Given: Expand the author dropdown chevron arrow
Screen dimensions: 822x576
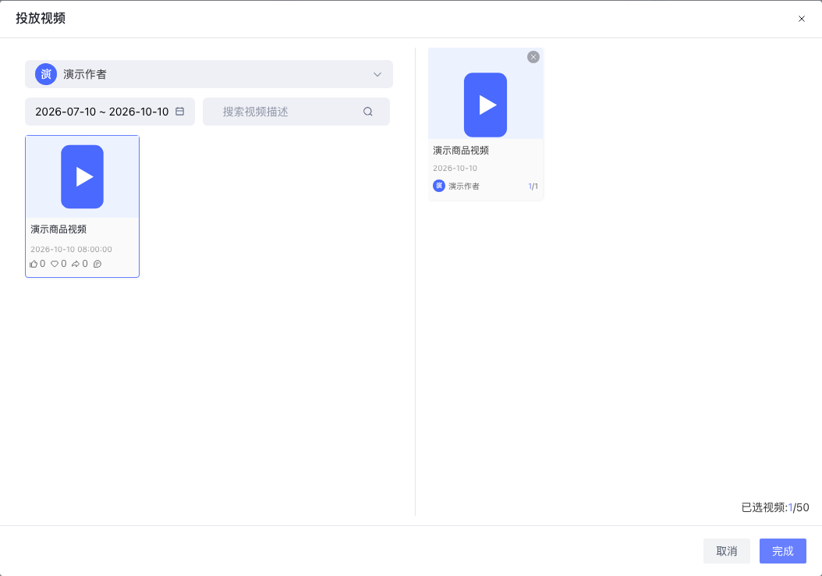Looking at the screenshot, I should tap(377, 74).
